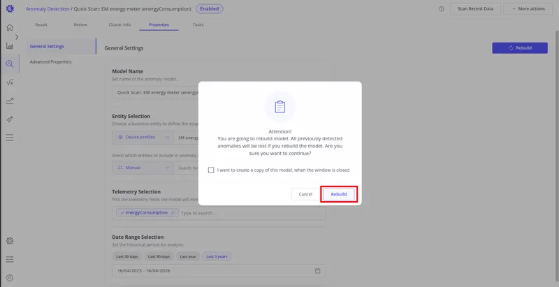Image resolution: width=559 pixels, height=287 pixels.
Task: Confirm Rebuild in the dialog
Action: 339,194
